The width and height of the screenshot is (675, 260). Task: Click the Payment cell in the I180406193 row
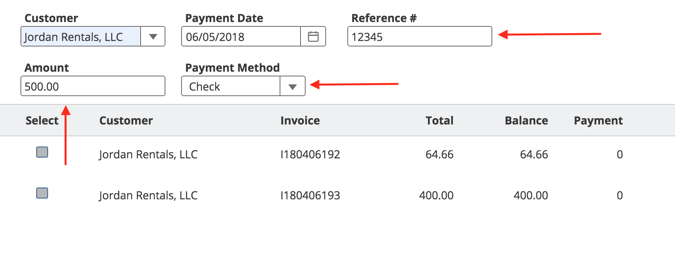coord(619,195)
